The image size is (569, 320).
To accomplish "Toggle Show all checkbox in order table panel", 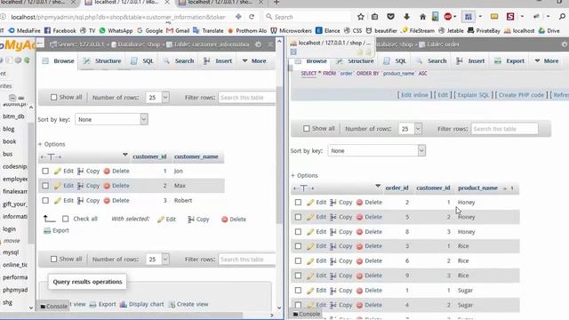I will pyautogui.click(x=306, y=128).
